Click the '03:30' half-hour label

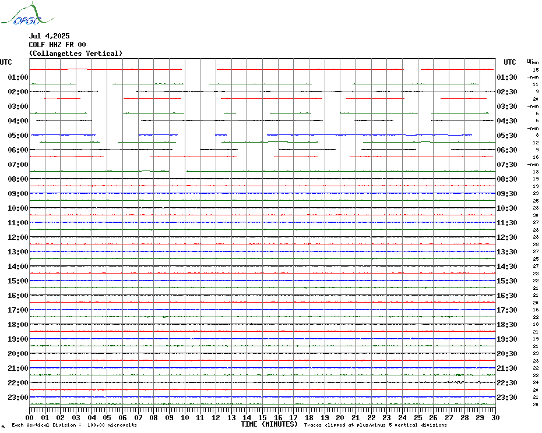(x=507, y=107)
